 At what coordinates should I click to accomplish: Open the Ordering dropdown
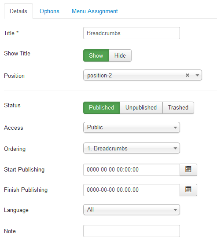click(132, 148)
